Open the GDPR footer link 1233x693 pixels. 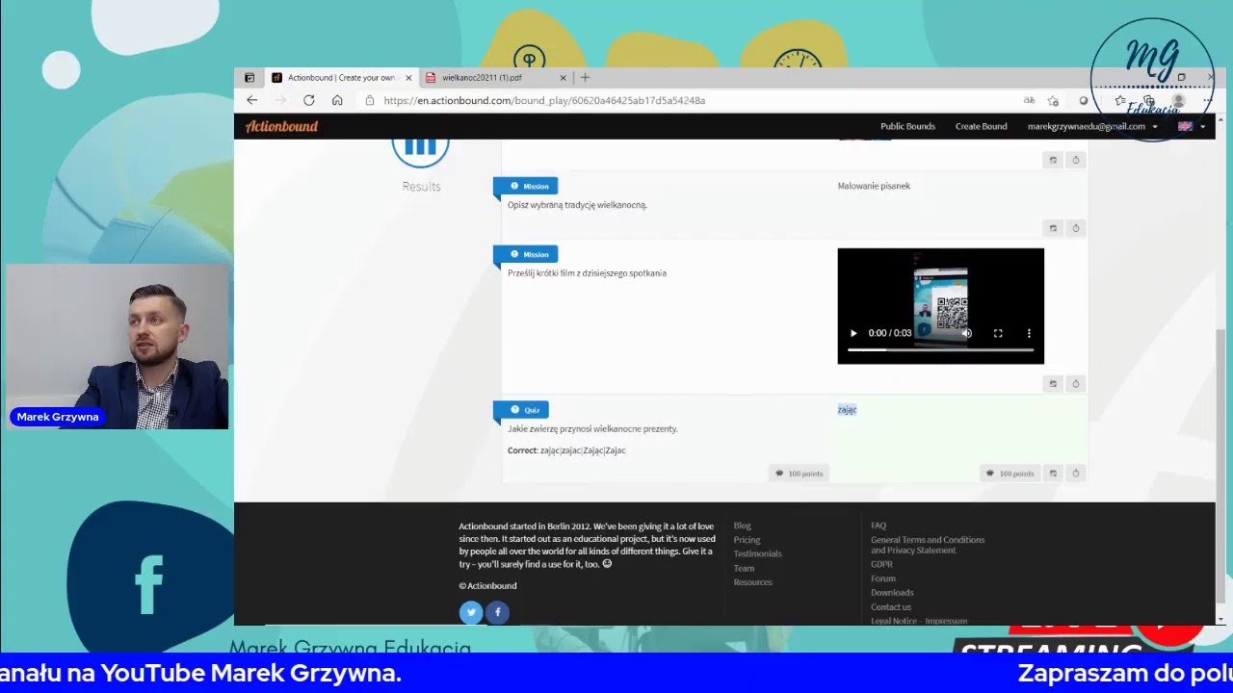pos(881,564)
